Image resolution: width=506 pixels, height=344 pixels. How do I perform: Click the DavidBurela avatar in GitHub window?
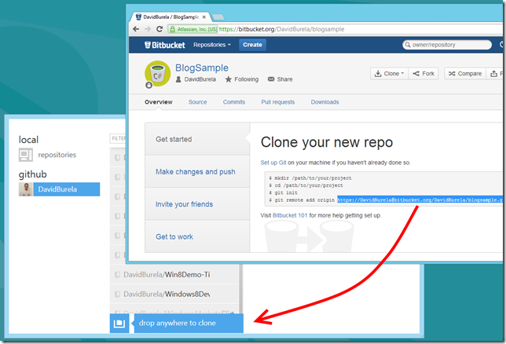(x=26, y=189)
